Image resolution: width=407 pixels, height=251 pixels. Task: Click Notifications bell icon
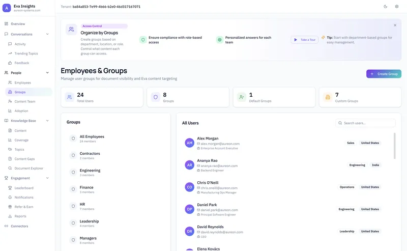(x=10, y=197)
